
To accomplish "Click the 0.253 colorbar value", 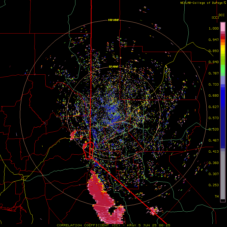I will point(214,185).
